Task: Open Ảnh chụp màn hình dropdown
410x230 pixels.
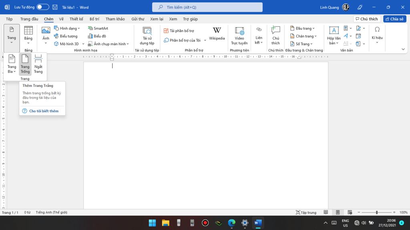Action: (109, 44)
